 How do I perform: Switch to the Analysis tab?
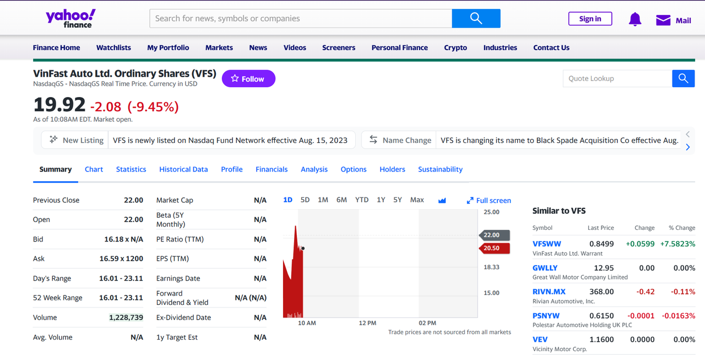click(x=314, y=169)
